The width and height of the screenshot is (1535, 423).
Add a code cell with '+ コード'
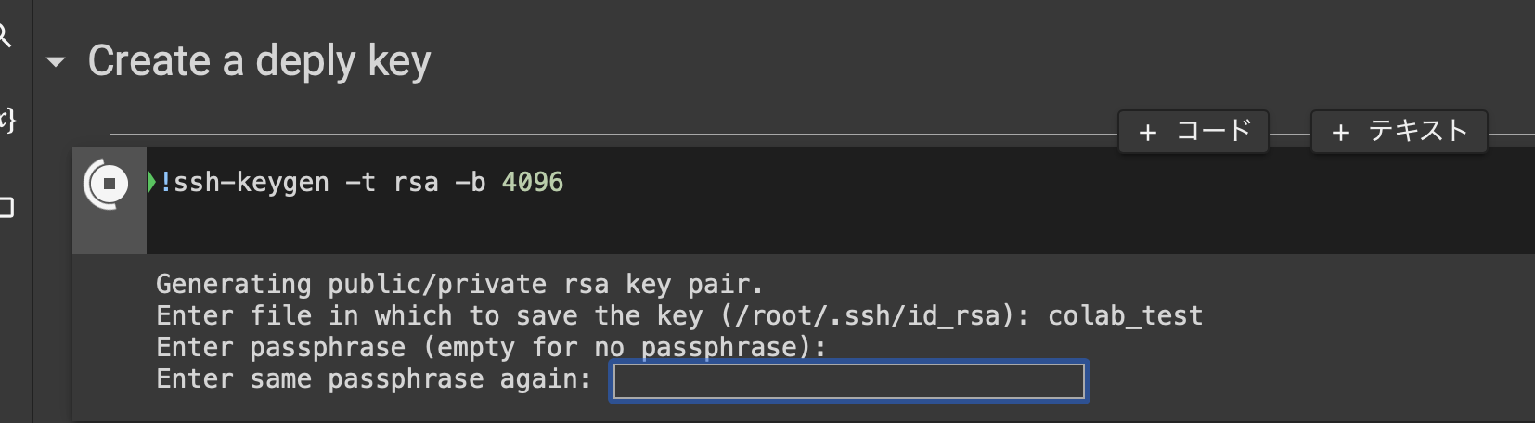click(x=1193, y=132)
